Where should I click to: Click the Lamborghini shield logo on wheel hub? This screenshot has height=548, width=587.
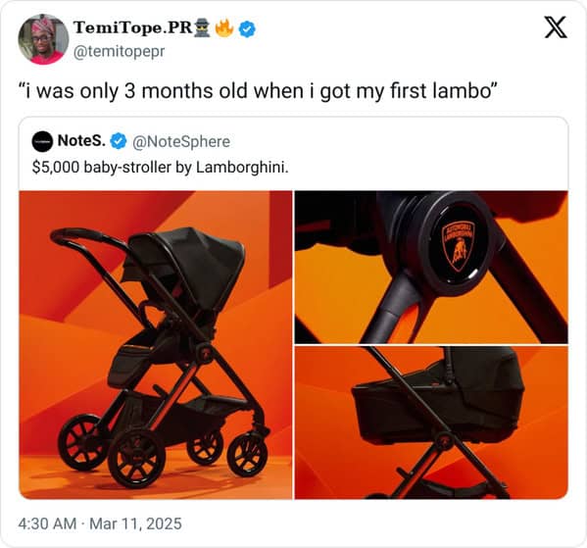pyautogui.click(x=458, y=245)
